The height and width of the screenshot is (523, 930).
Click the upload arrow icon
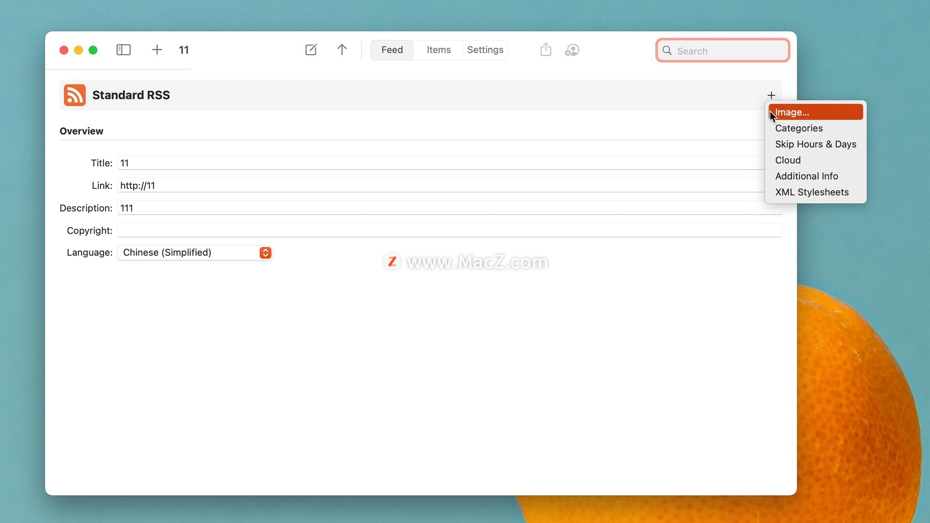342,50
